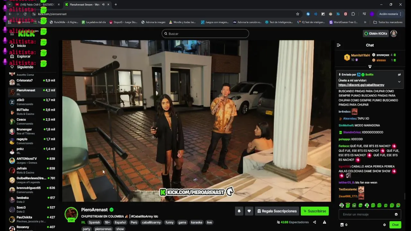411x231 pixels.
Task: Expand the chat leaderboard arrow
Action: pyautogui.click(x=370, y=67)
